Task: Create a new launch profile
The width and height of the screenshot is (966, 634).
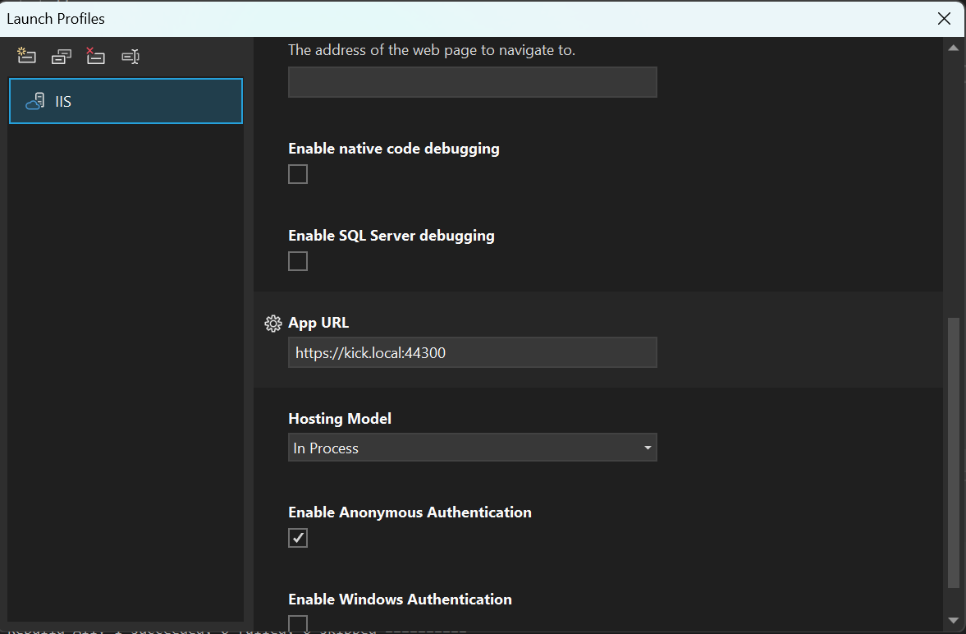Action: (x=25, y=56)
